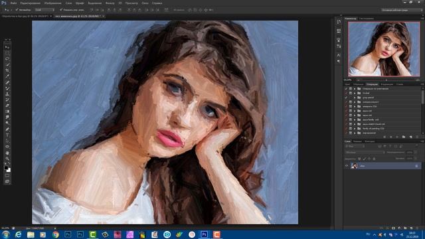Expand the 'Операции по умолчанию' action set

point(355,88)
